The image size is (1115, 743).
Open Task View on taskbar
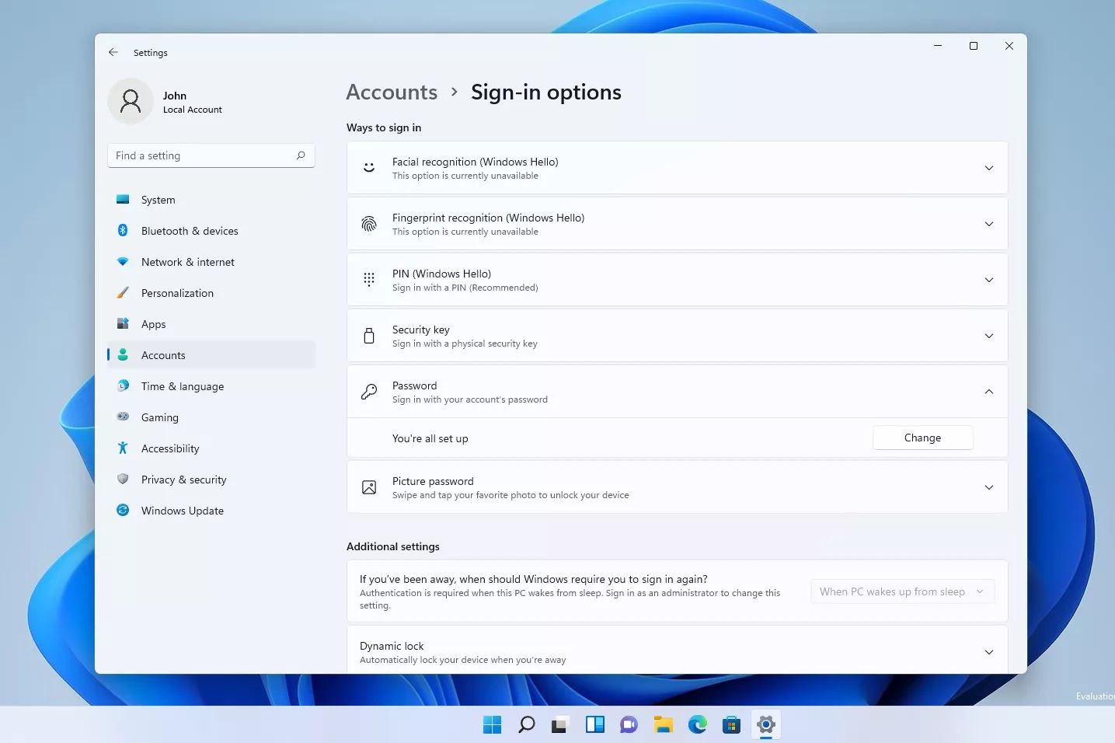tap(561, 724)
